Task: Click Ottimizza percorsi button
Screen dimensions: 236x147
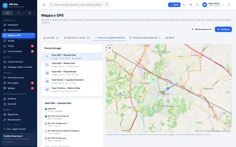Action: (201, 29)
